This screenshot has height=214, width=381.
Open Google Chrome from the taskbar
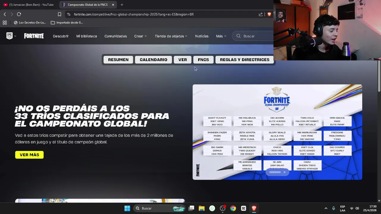[233, 208]
